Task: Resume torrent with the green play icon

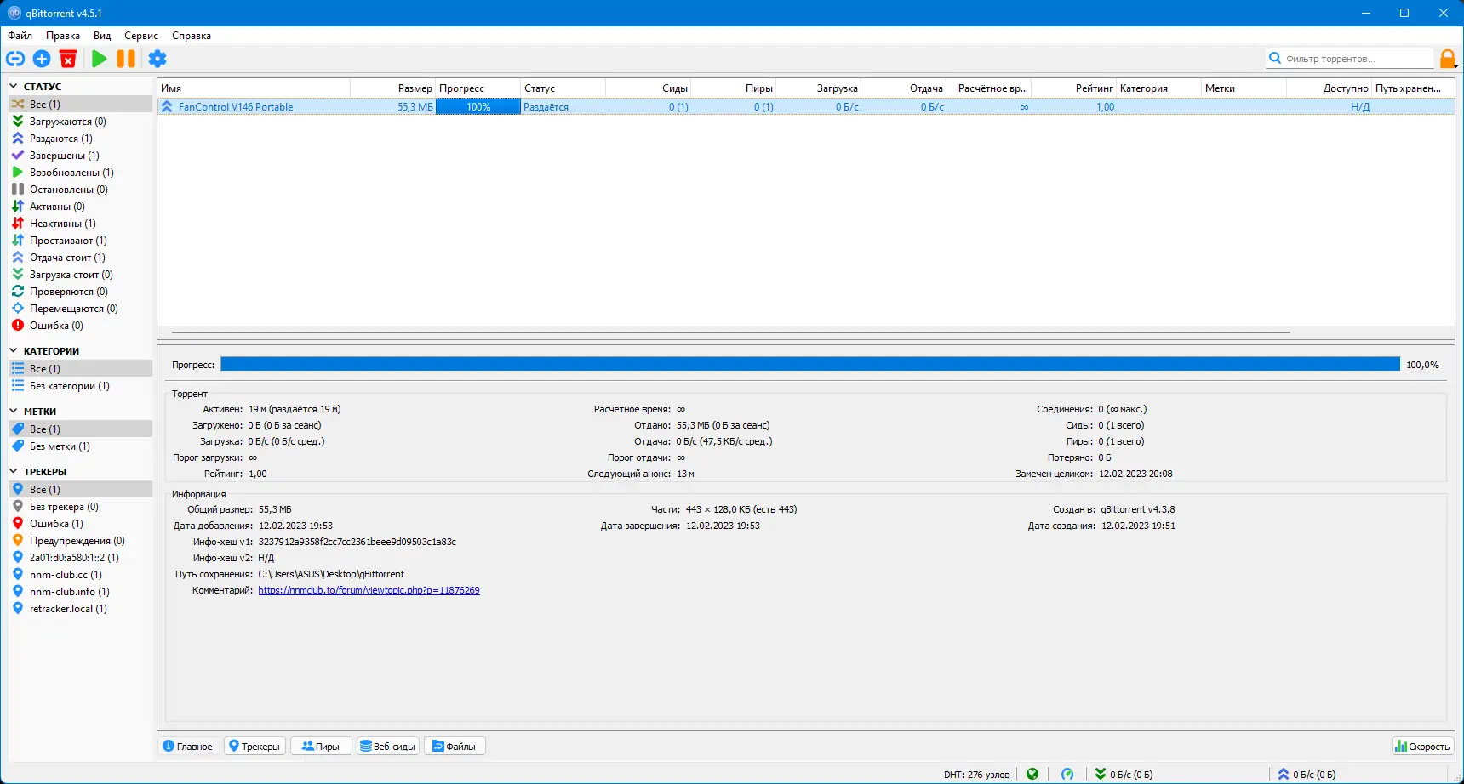Action: [x=100, y=59]
